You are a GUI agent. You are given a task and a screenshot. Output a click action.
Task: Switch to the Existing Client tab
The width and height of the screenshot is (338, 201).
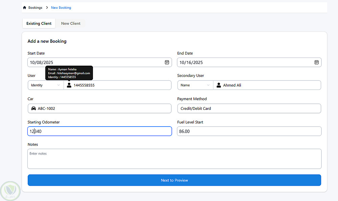39,24
